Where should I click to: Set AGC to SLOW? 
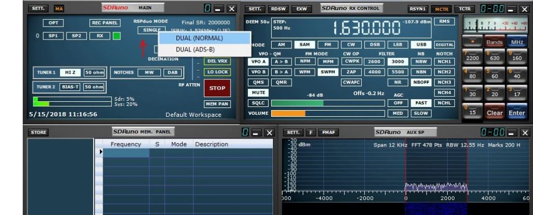click(421, 113)
